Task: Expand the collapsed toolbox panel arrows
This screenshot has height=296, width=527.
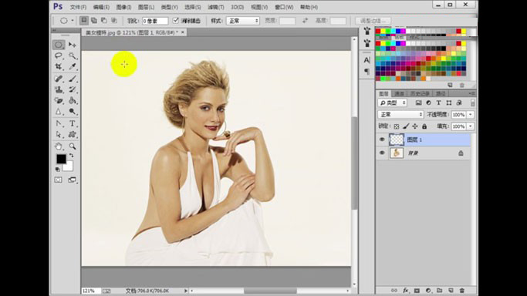Action: tap(54, 30)
